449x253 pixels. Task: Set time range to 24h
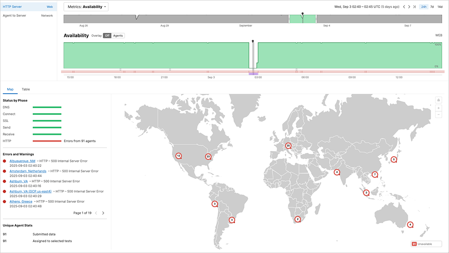(424, 7)
